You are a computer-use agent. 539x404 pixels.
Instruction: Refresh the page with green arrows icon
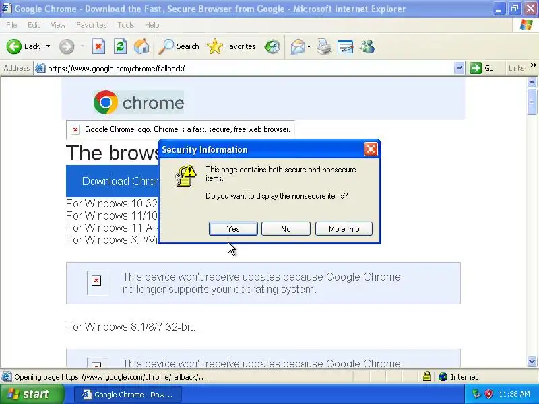(x=120, y=46)
